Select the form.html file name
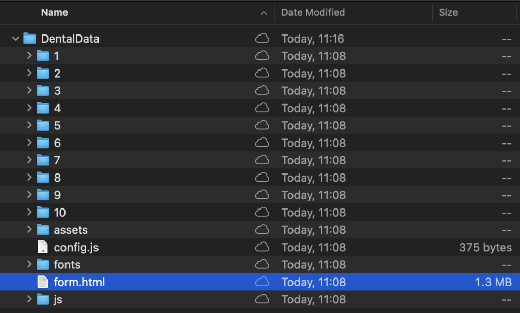Image resolution: width=520 pixels, height=313 pixels. click(x=79, y=282)
